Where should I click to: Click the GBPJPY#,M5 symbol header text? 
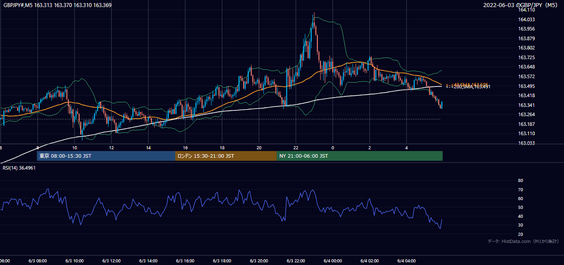coord(57,5)
